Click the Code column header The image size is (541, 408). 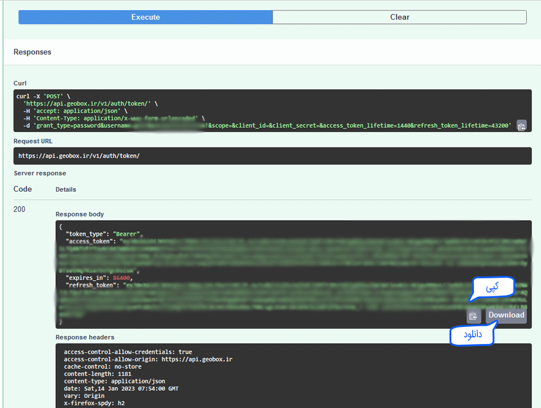pyautogui.click(x=23, y=189)
